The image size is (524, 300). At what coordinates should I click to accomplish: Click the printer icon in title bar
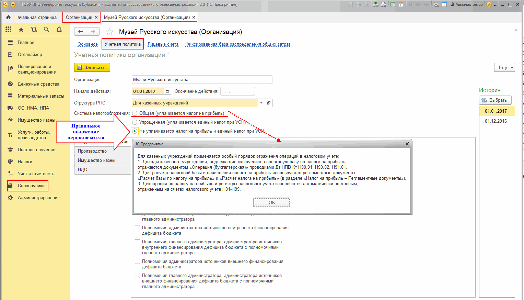click(358, 4)
